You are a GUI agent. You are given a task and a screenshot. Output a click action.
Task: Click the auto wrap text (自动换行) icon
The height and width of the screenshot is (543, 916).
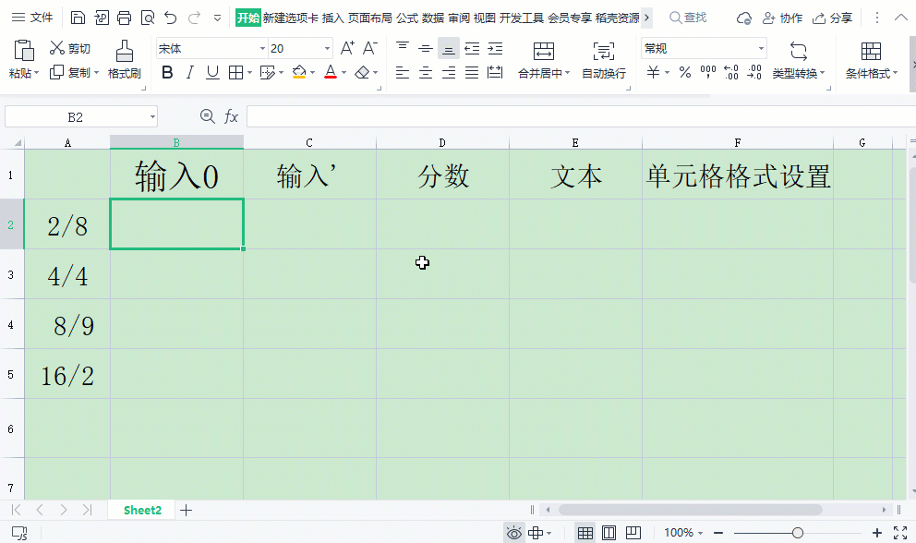(x=603, y=52)
